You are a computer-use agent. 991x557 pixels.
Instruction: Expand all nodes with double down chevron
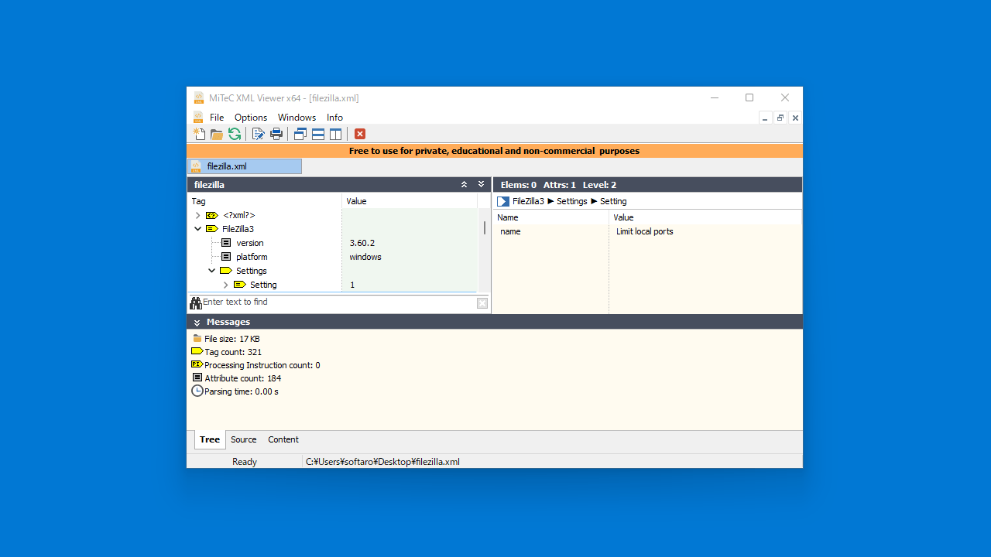(x=482, y=184)
